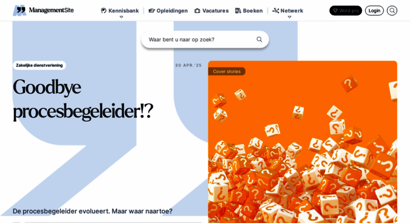This screenshot has width=410, height=223.
Task: Click the Word pro button
Action: 346,11
